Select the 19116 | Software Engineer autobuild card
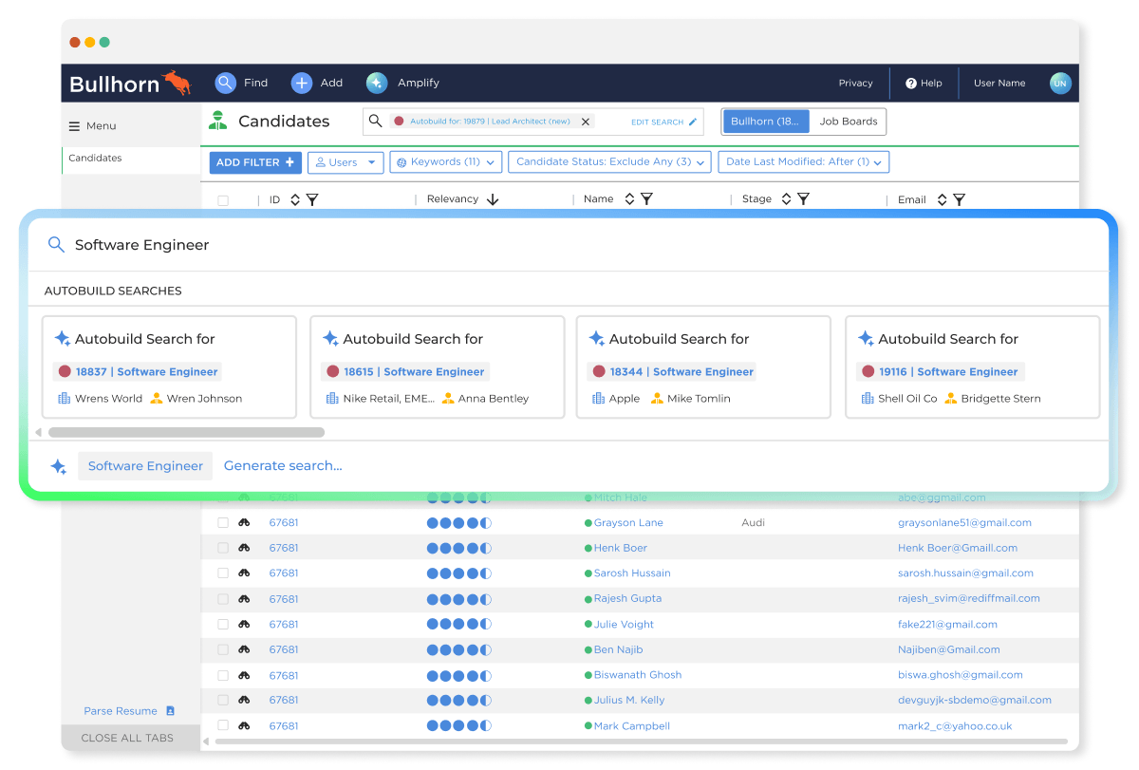Screen dimensions: 1139x770 point(973,367)
